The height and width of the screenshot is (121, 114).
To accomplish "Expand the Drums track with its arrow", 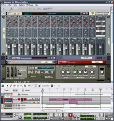I will point(2,105).
